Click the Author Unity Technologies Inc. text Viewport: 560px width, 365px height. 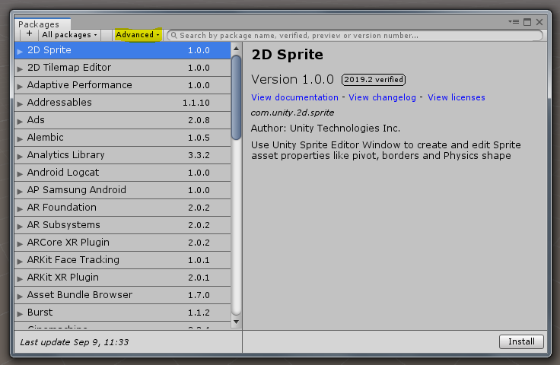326,128
